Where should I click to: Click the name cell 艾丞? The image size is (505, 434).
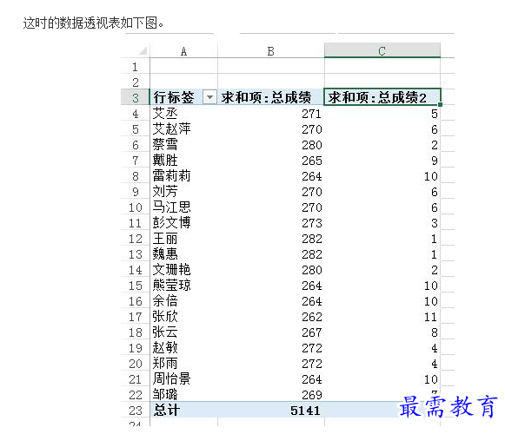click(165, 113)
